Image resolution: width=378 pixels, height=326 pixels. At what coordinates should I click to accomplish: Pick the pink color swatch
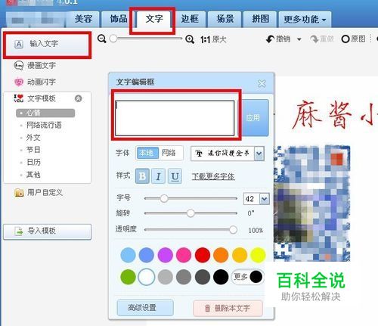coord(184,255)
